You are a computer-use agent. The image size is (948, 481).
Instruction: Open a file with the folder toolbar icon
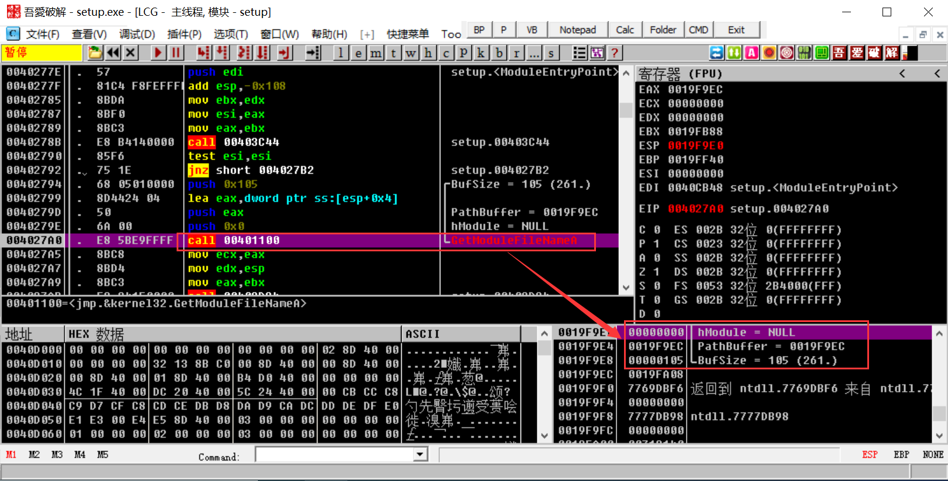point(95,53)
